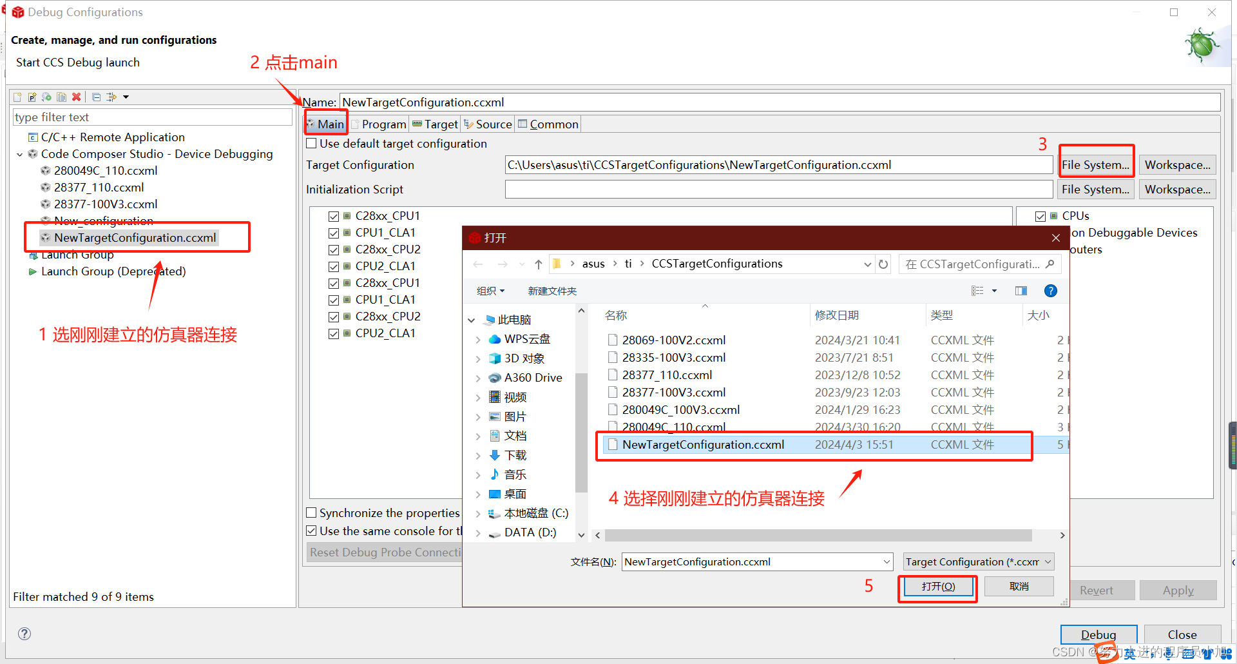Select NewTargetConfiguration.ccxml in file list
Screen dimensions: 1237x664
pyautogui.click(x=703, y=445)
